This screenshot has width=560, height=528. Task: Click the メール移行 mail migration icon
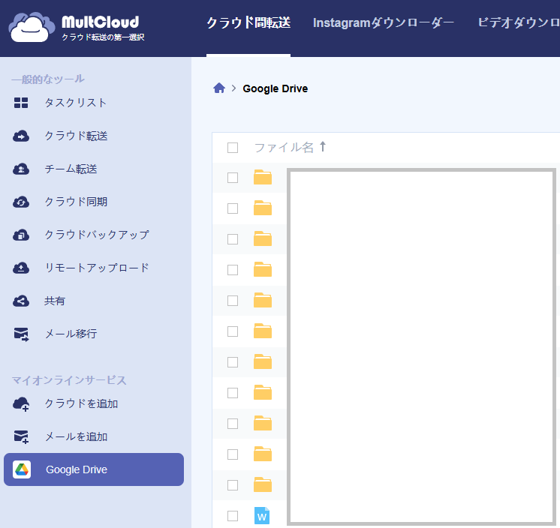pyautogui.click(x=21, y=334)
